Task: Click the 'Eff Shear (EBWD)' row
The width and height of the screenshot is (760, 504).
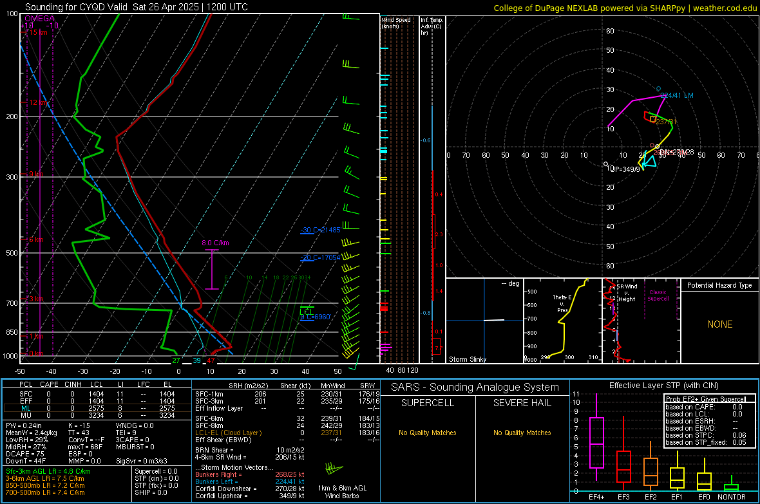Action: tap(287, 440)
